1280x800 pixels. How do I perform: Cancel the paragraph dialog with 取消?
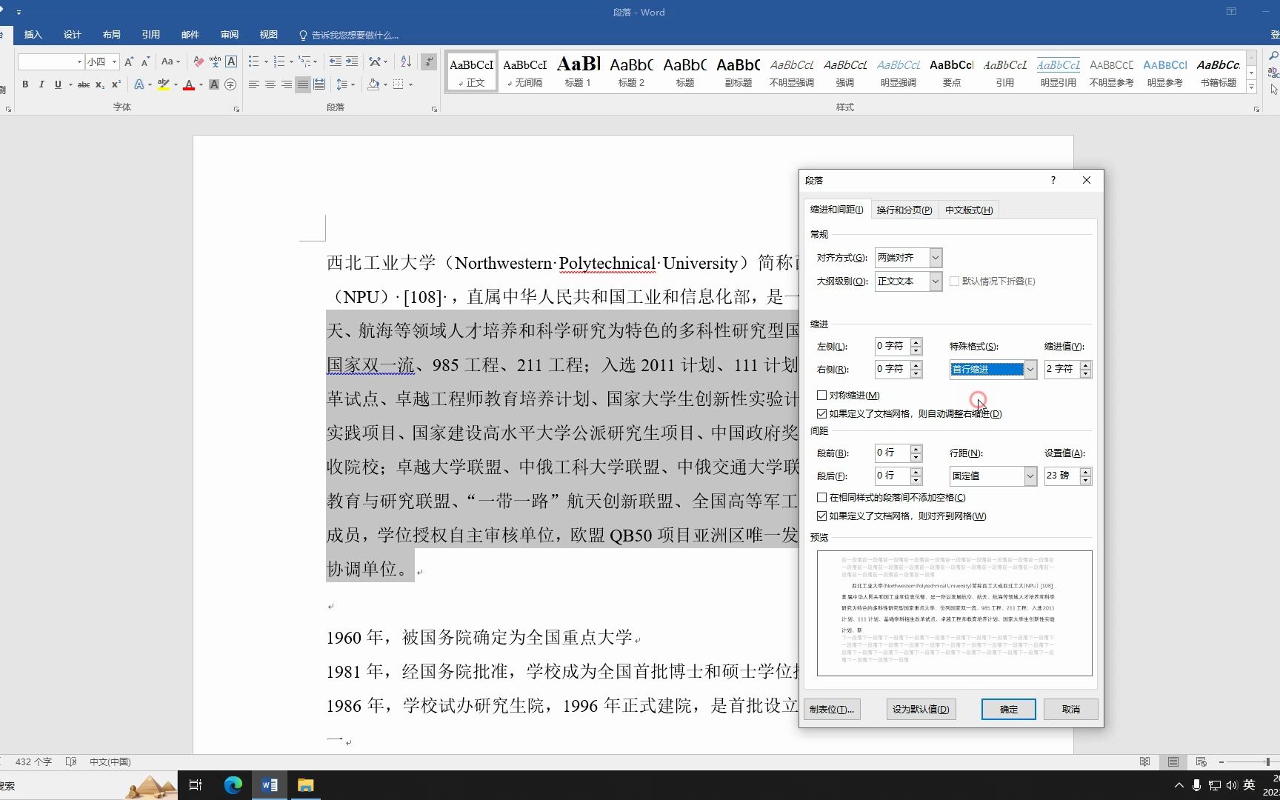[1070, 710]
